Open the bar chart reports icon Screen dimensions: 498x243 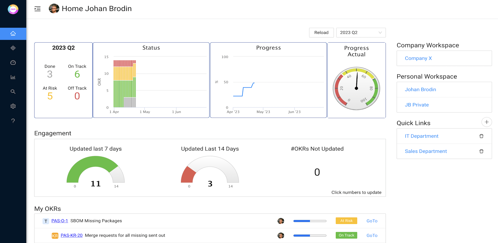(13, 77)
